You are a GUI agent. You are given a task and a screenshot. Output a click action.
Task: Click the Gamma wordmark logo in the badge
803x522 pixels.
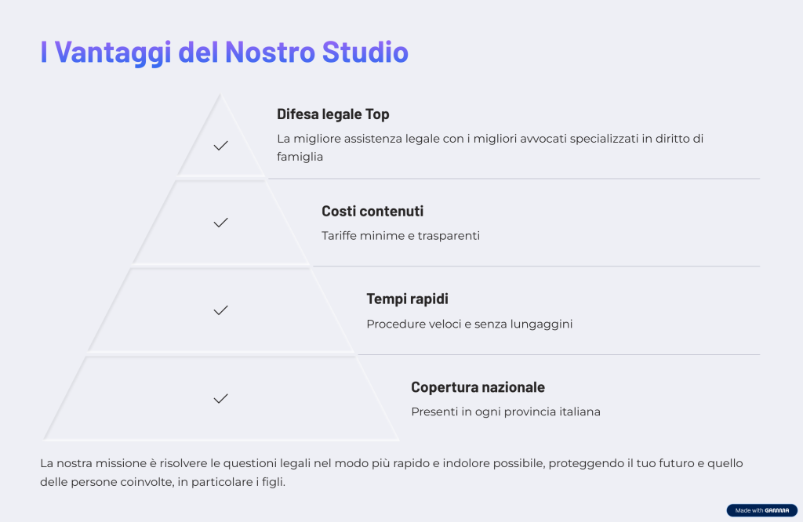[x=778, y=510]
